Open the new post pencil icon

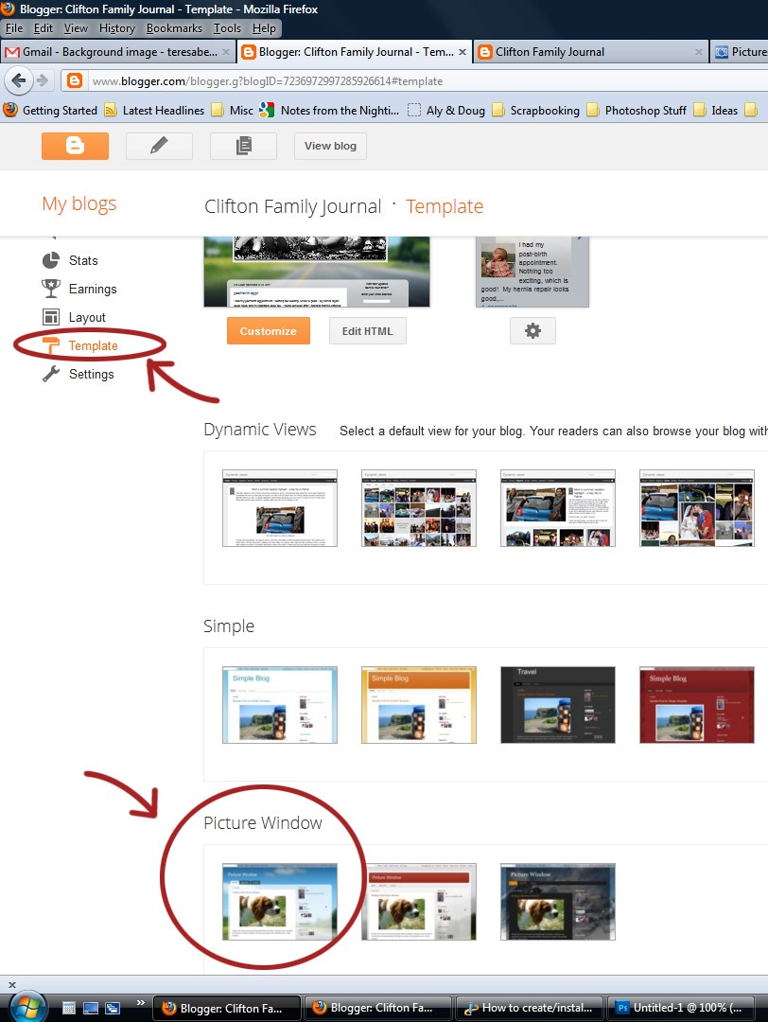pyautogui.click(x=159, y=146)
